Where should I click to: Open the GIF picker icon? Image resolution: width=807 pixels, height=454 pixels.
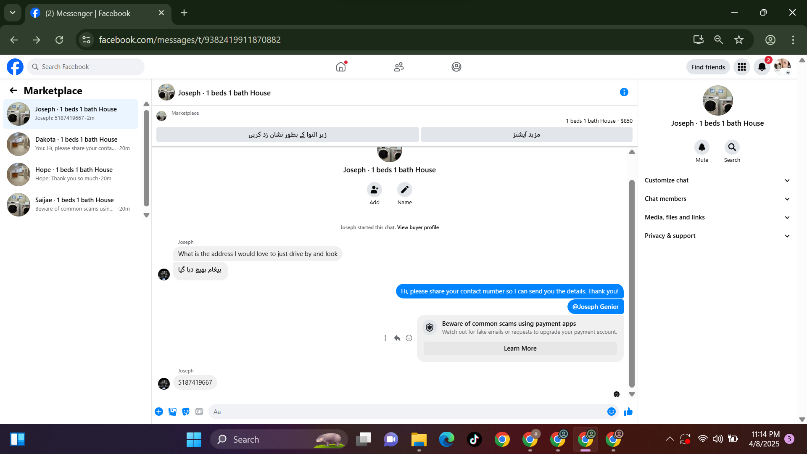click(199, 412)
